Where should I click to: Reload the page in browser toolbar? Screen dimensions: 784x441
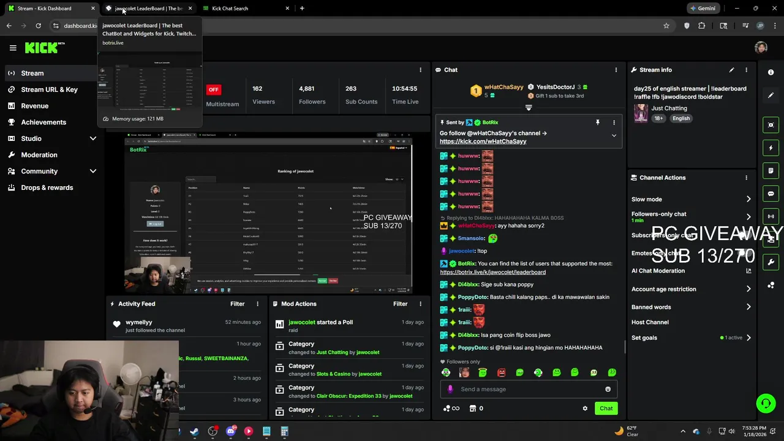coord(38,26)
